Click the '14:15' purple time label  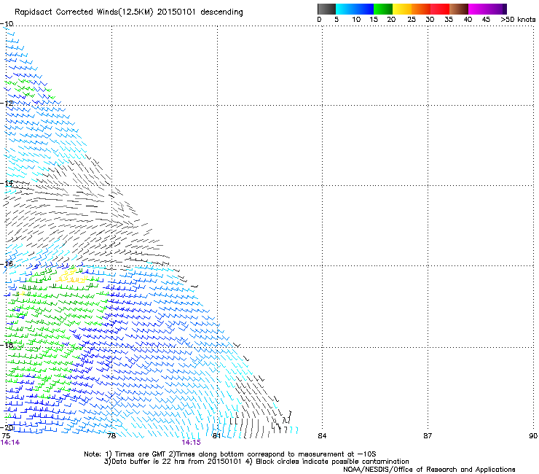191,443
